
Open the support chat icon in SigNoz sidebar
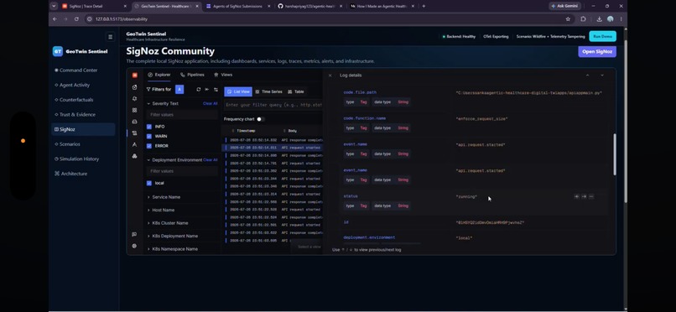(x=134, y=235)
